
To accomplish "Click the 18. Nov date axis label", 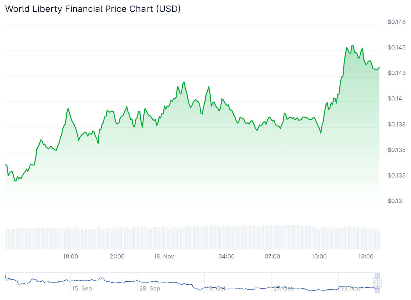I will click(164, 256).
